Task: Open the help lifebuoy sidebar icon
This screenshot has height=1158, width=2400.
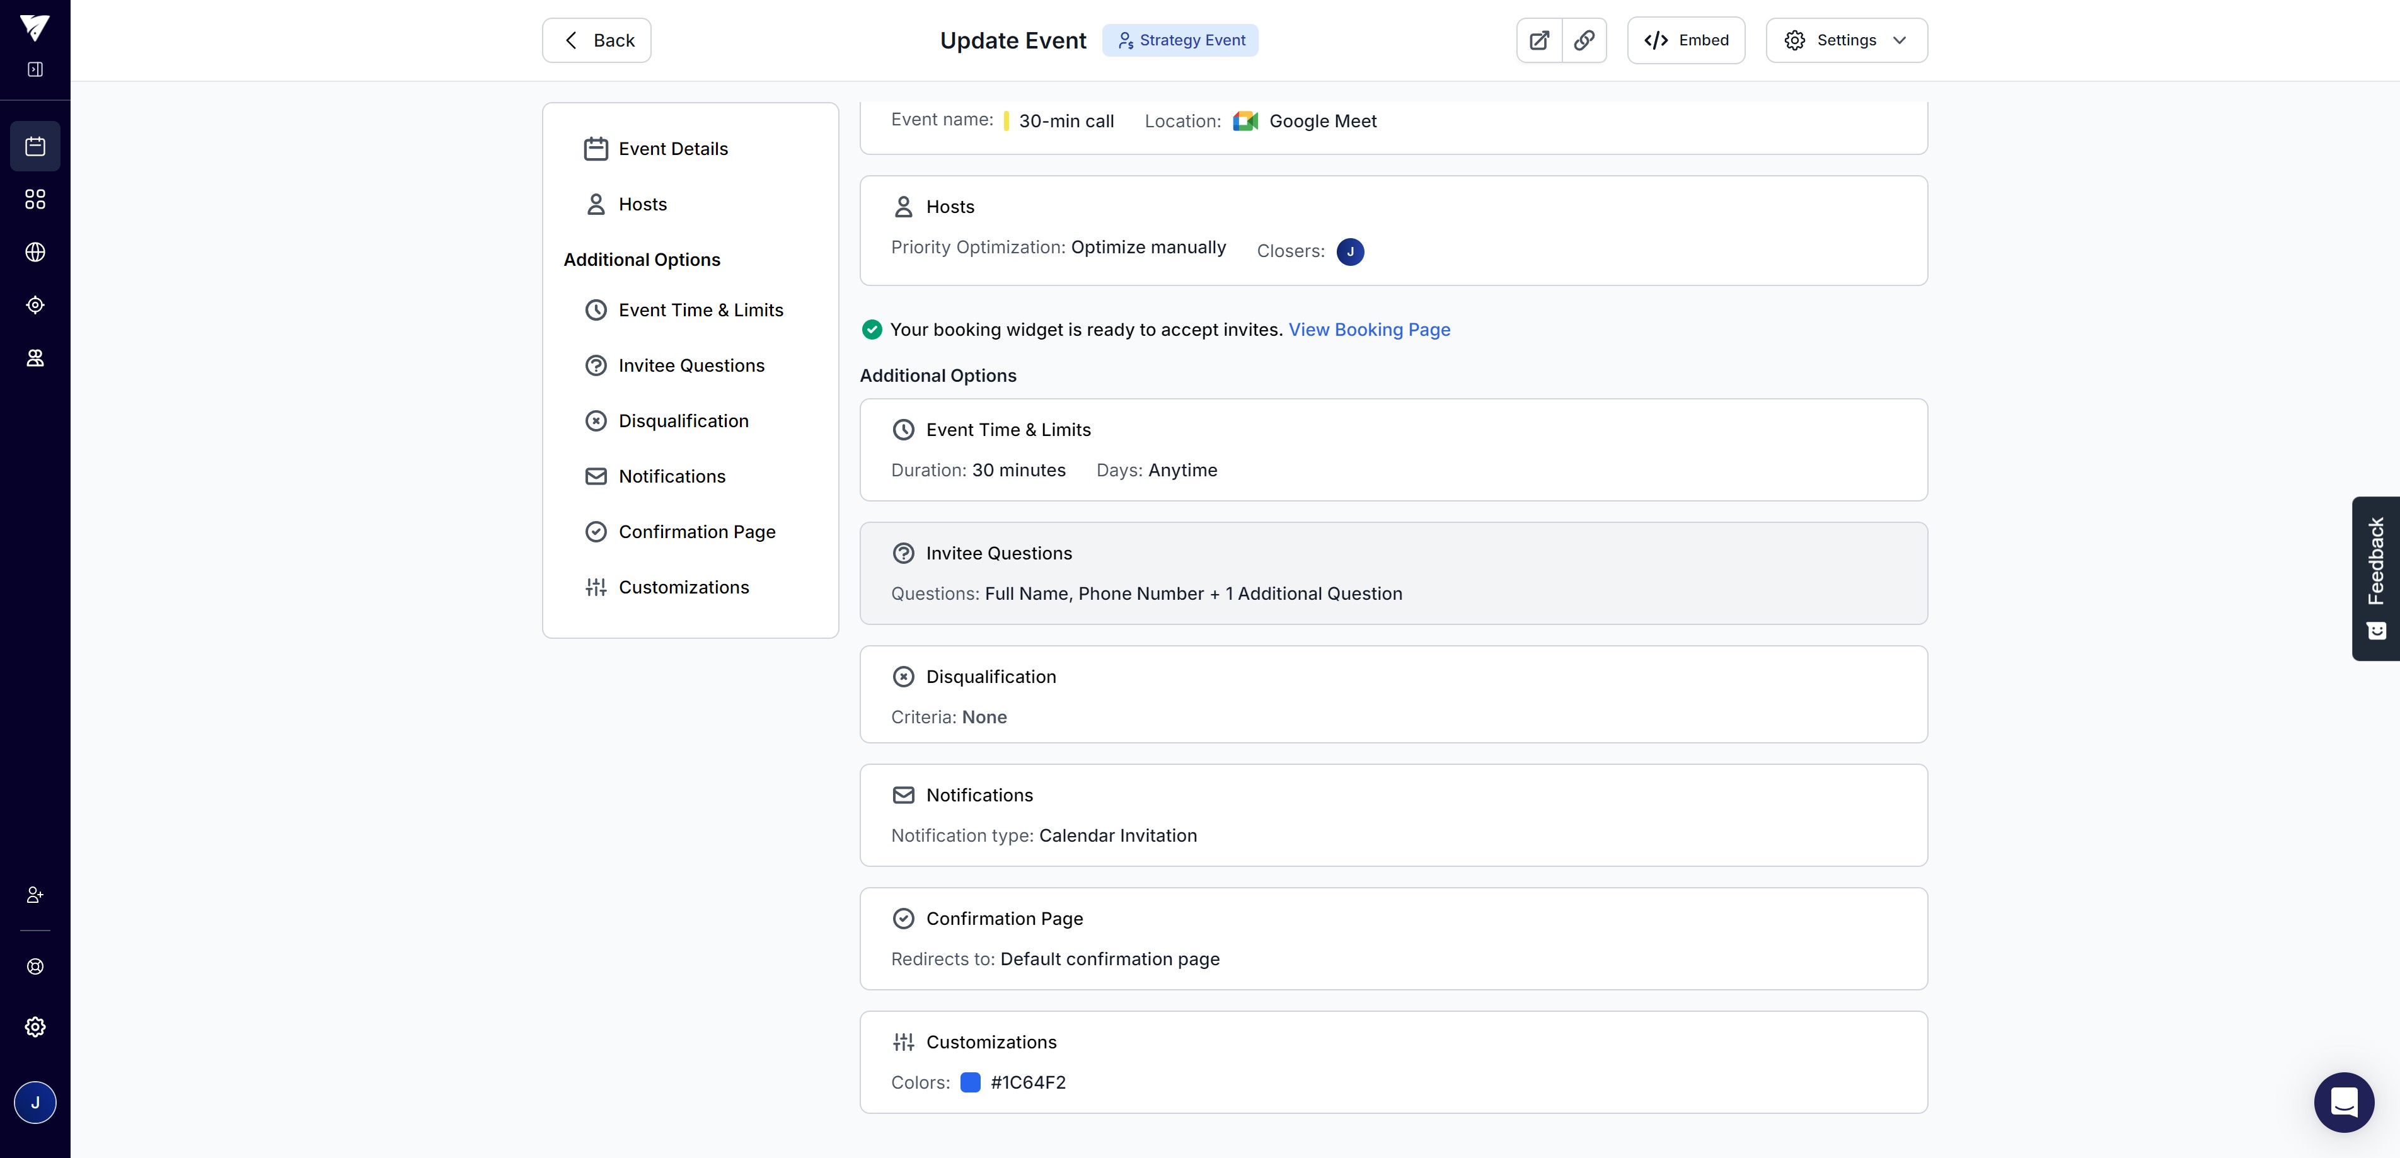Action: (35, 967)
